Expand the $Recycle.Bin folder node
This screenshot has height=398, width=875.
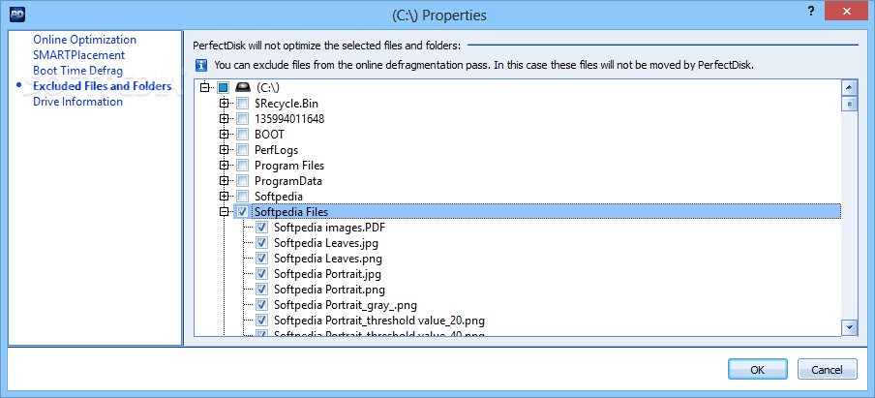pos(225,104)
